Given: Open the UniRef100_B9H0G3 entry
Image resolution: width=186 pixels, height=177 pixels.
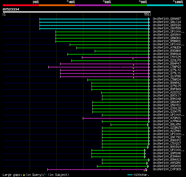Looking at the screenshot, I should 167,160.
